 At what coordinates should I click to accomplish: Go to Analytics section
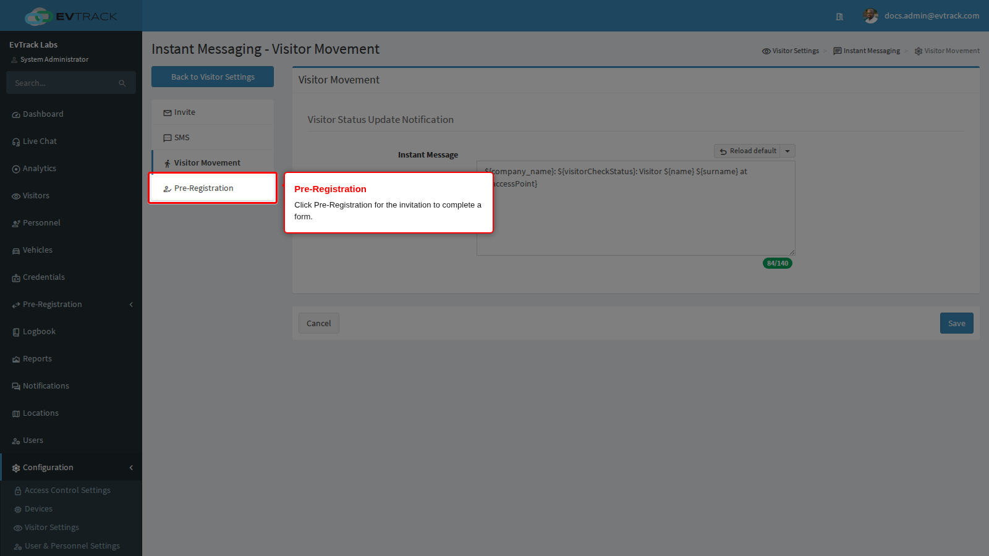pyautogui.click(x=71, y=169)
